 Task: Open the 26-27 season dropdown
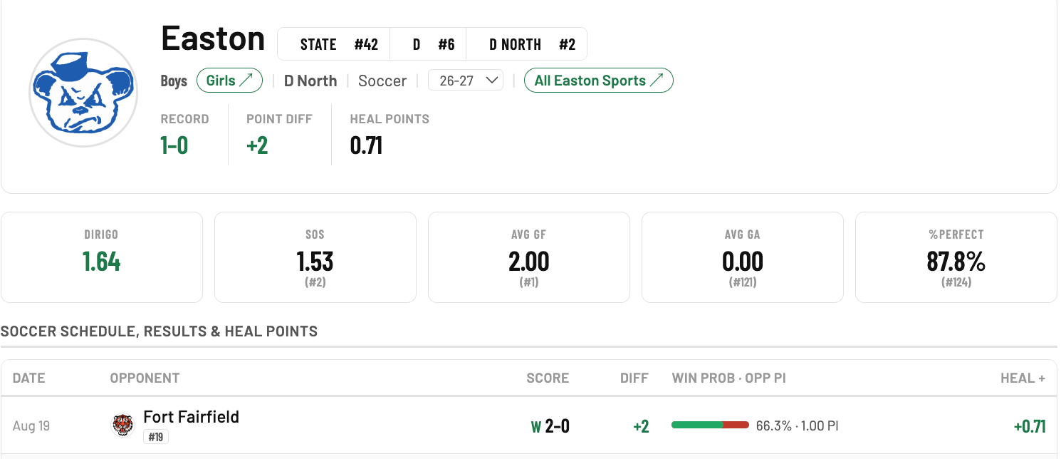(466, 81)
